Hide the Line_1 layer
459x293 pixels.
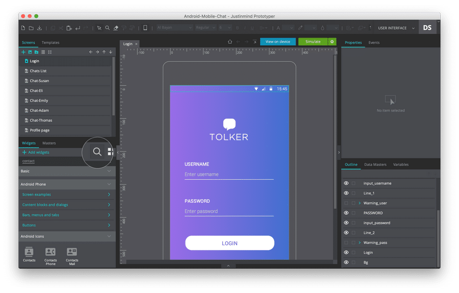coord(346,193)
